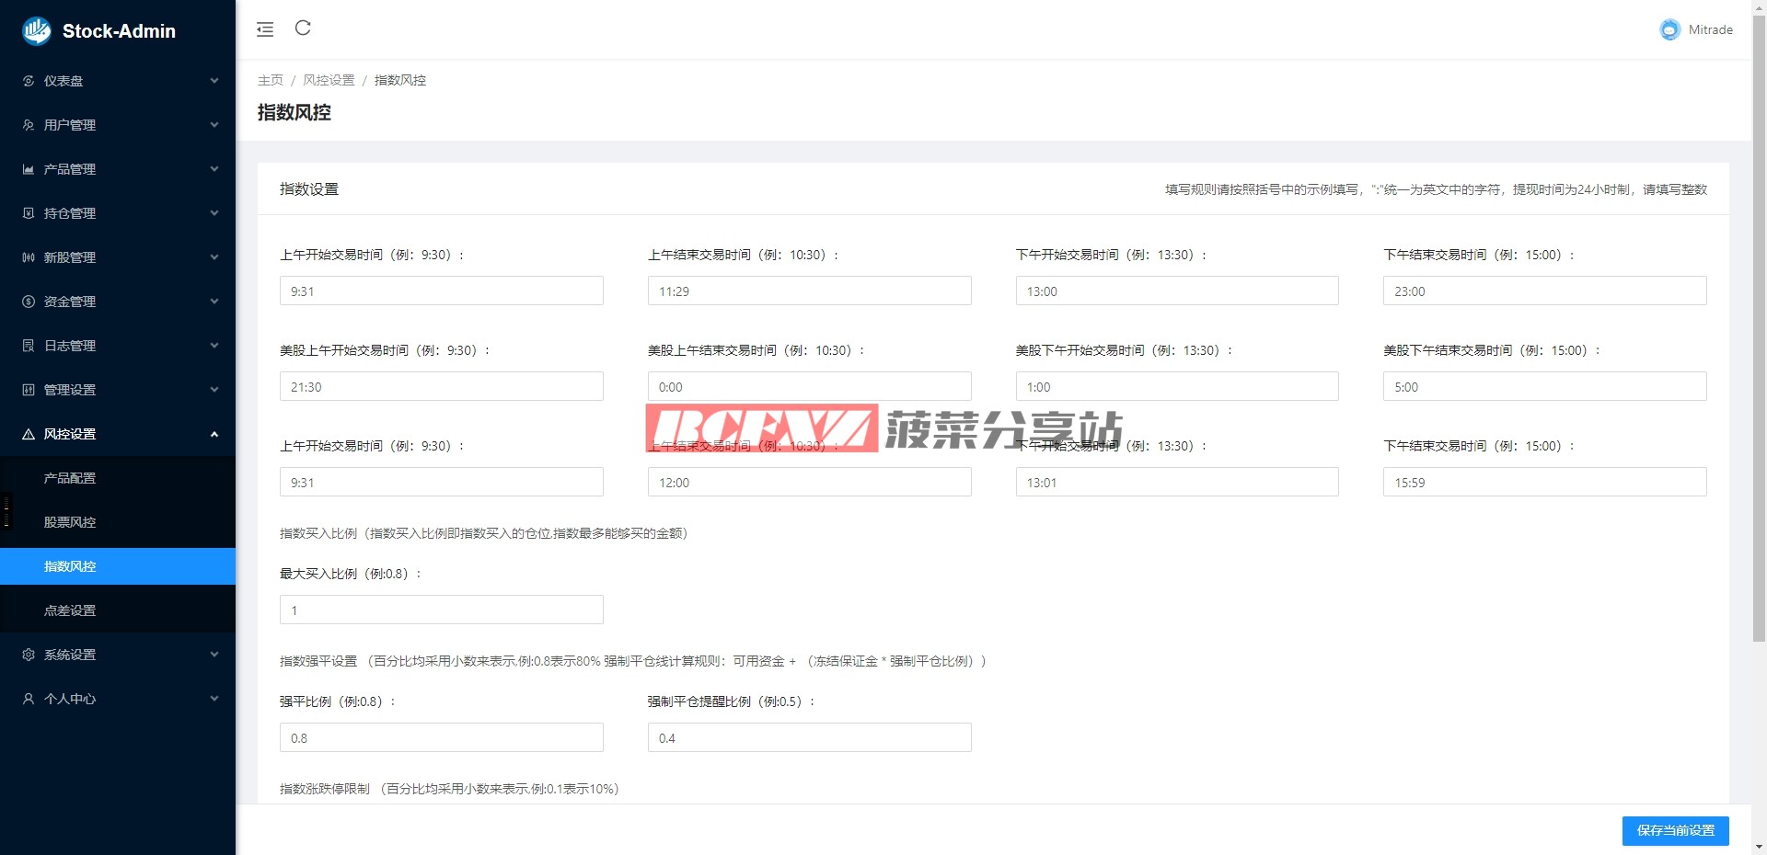The width and height of the screenshot is (1767, 855).
Task: Click the page vertical scrollbar
Action: click(x=1759, y=368)
